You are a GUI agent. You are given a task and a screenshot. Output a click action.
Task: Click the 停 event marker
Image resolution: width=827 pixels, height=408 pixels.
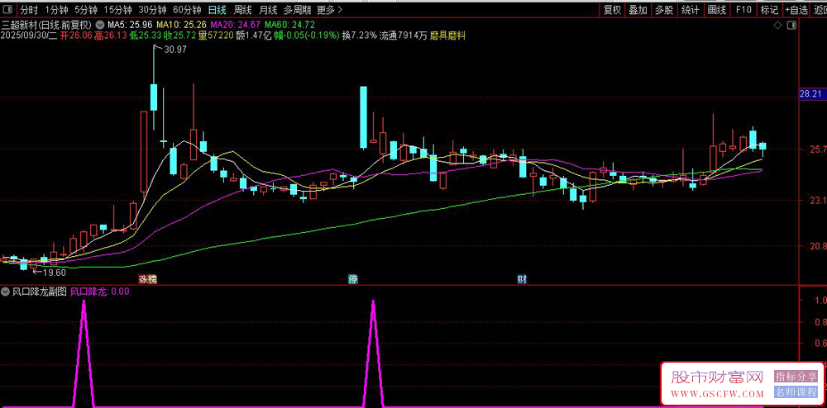point(353,279)
